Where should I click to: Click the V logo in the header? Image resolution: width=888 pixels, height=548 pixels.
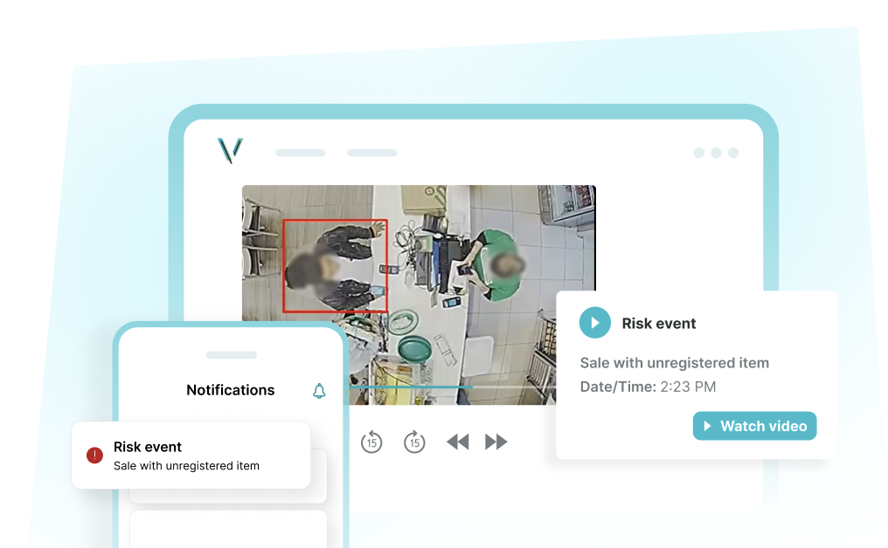point(230,151)
